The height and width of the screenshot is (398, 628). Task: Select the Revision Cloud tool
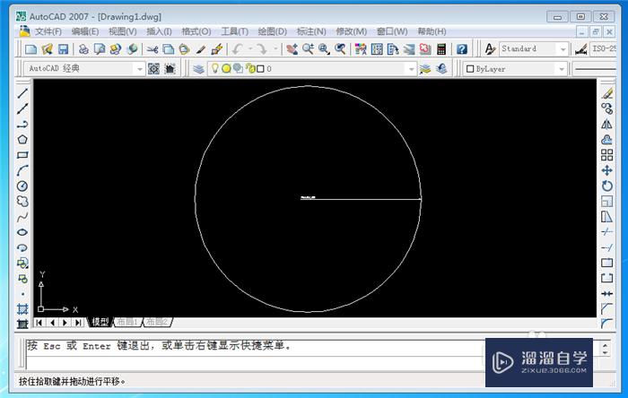[22, 201]
